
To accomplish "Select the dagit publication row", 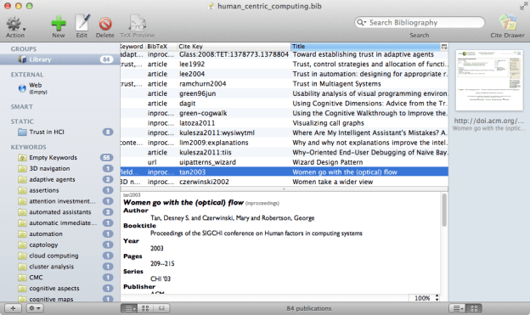I will (x=285, y=104).
